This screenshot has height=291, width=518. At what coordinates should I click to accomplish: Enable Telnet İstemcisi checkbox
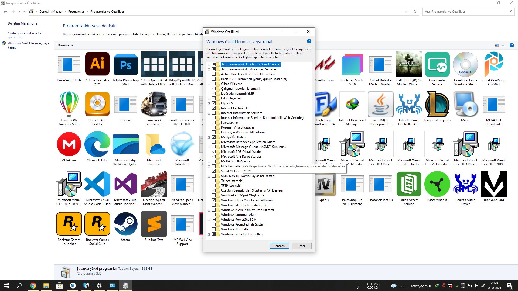214,181
